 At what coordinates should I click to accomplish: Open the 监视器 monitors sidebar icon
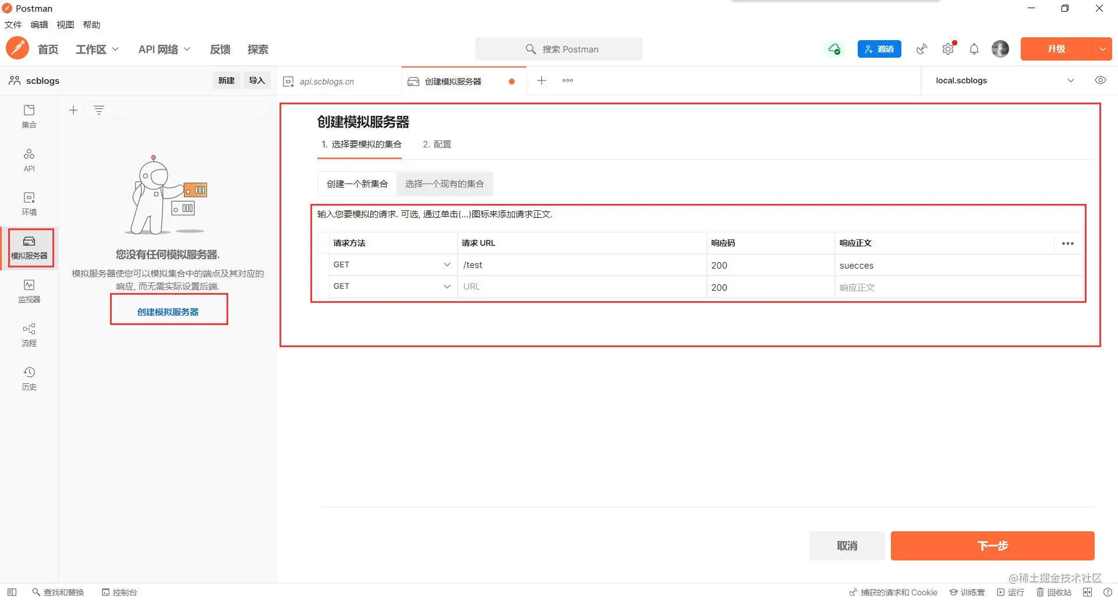(x=29, y=291)
